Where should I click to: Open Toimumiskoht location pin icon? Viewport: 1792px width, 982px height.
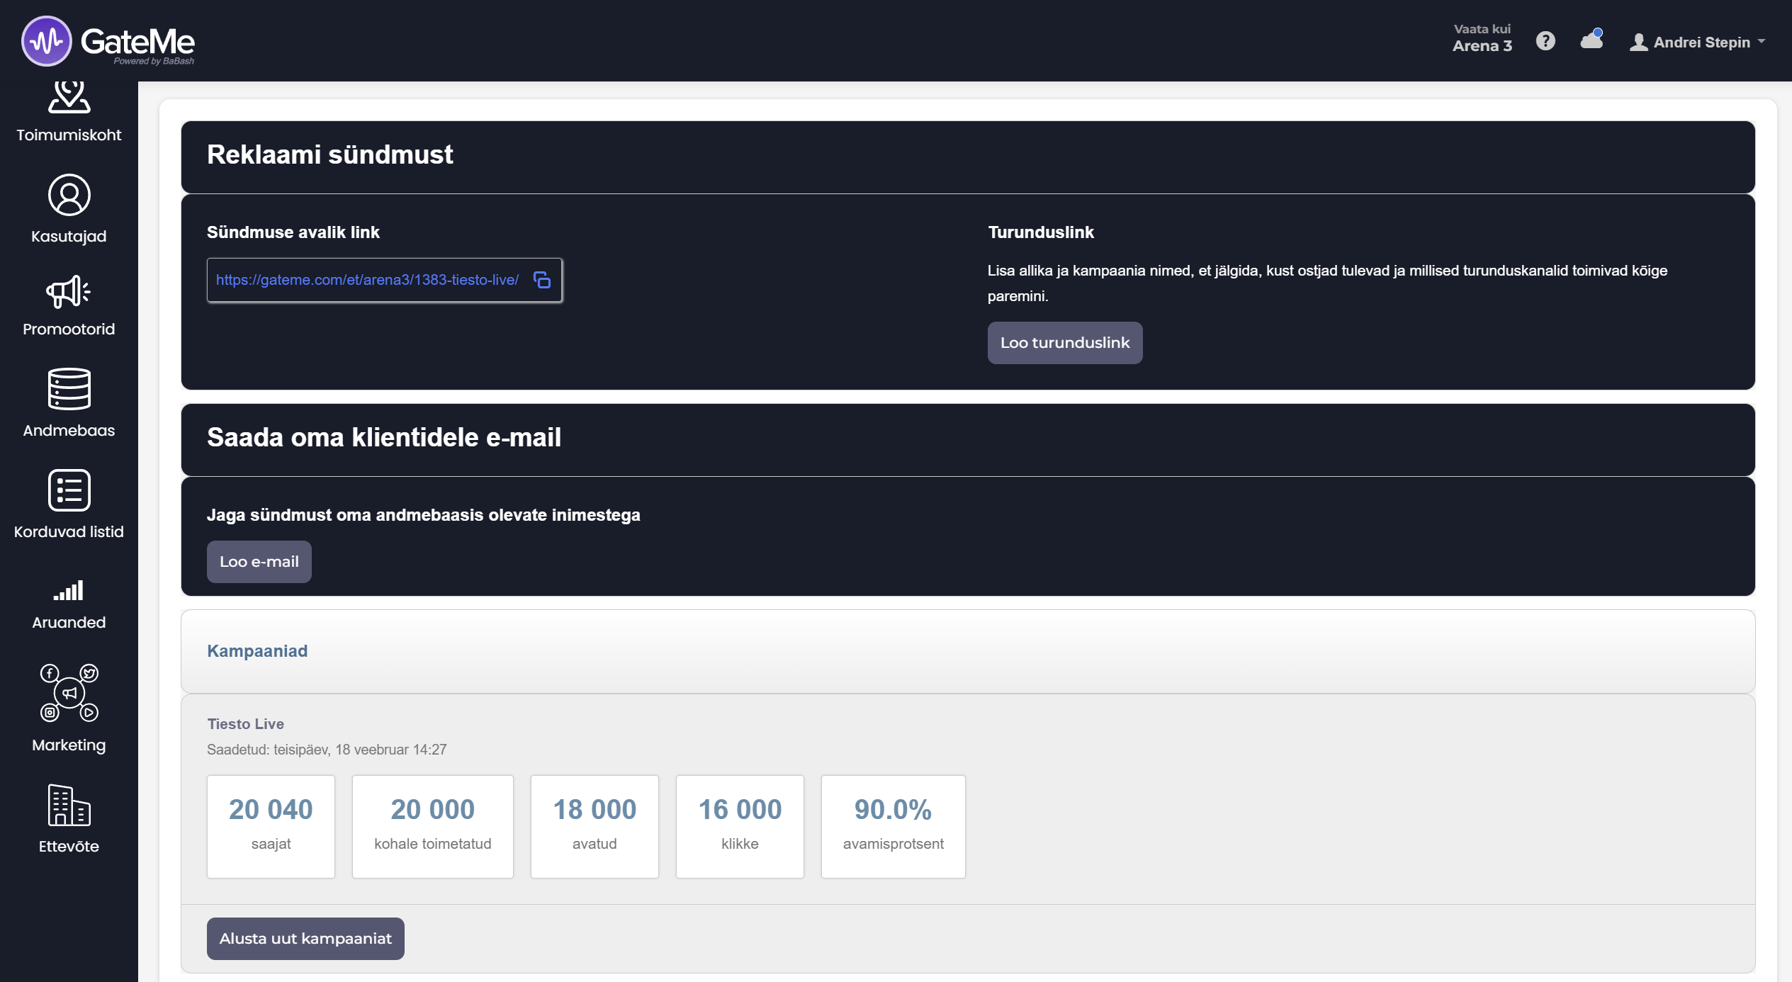click(x=69, y=98)
